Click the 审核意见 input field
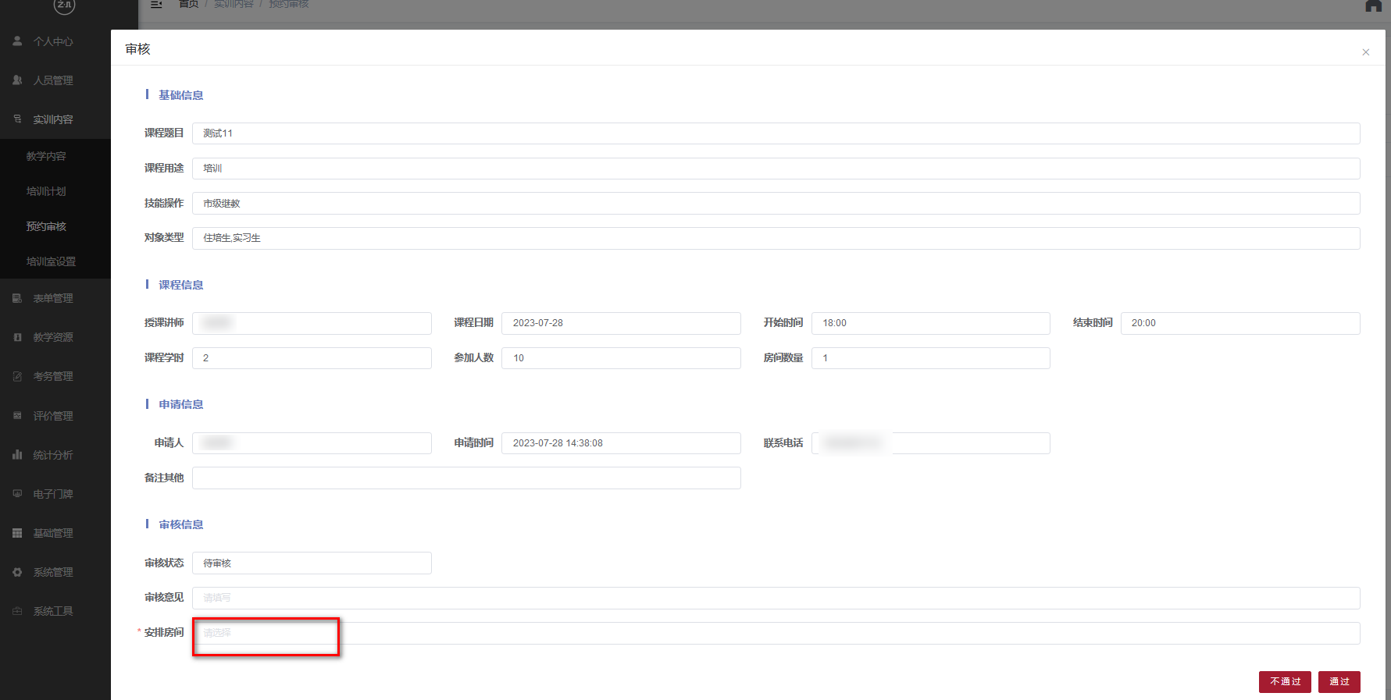Viewport: 1391px width, 700px height. pyautogui.click(x=776, y=598)
